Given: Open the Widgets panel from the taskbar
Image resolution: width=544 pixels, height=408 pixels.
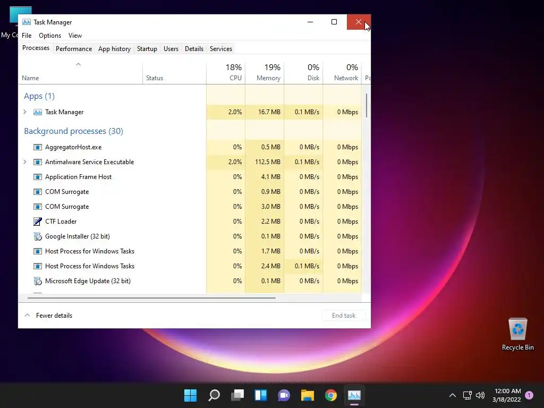Looking at the screenshot, I should (261, 395).
